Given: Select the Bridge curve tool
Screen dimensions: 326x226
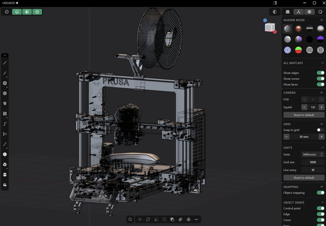Looking at the screenshot, I should [5, 144].
